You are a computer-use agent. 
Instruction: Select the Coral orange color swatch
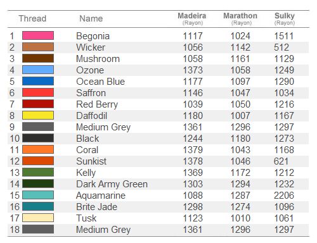pyautogui.click(x=38, y=149)
